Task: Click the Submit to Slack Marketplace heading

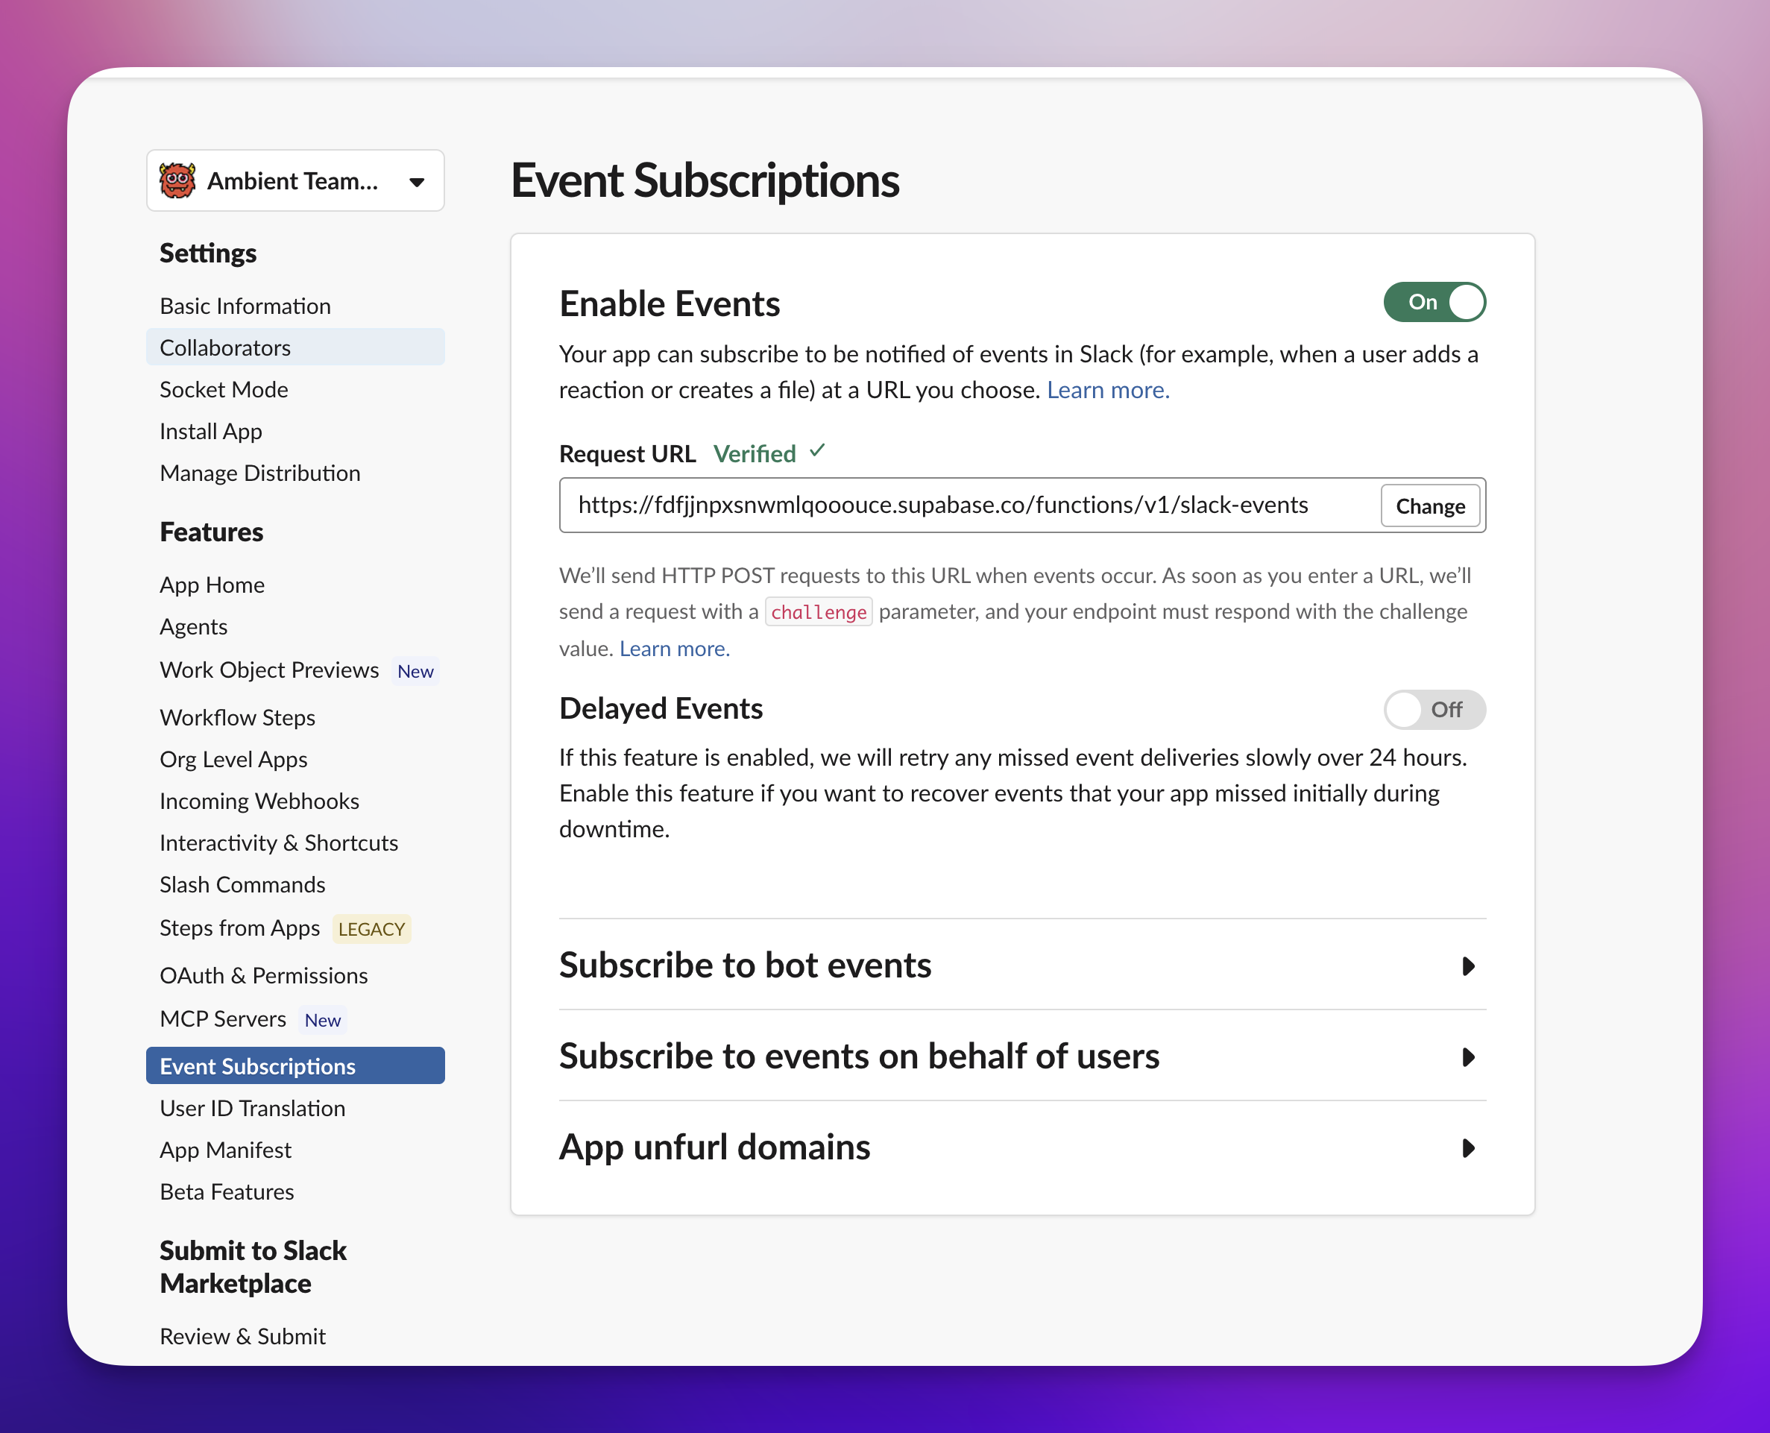Action: (x=253, y=1266)
